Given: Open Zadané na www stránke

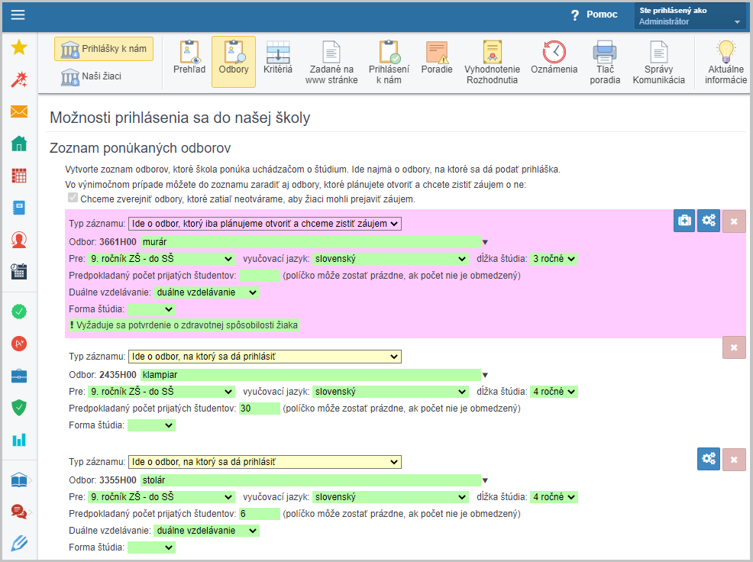Looking at the screenshot, I should coord(331,63).
